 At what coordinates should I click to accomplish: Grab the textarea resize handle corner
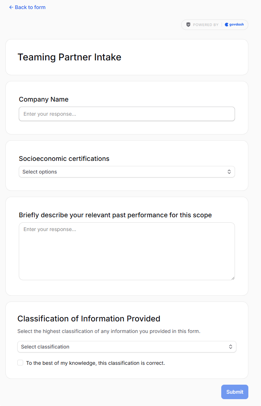tap(233, 278)
